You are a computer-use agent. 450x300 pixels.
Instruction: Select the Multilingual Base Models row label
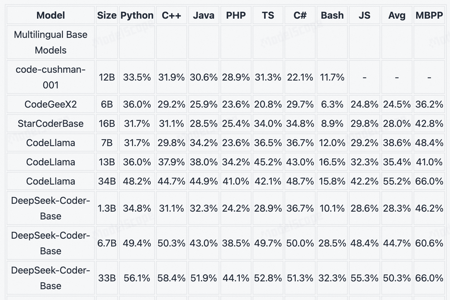point(51,42)
